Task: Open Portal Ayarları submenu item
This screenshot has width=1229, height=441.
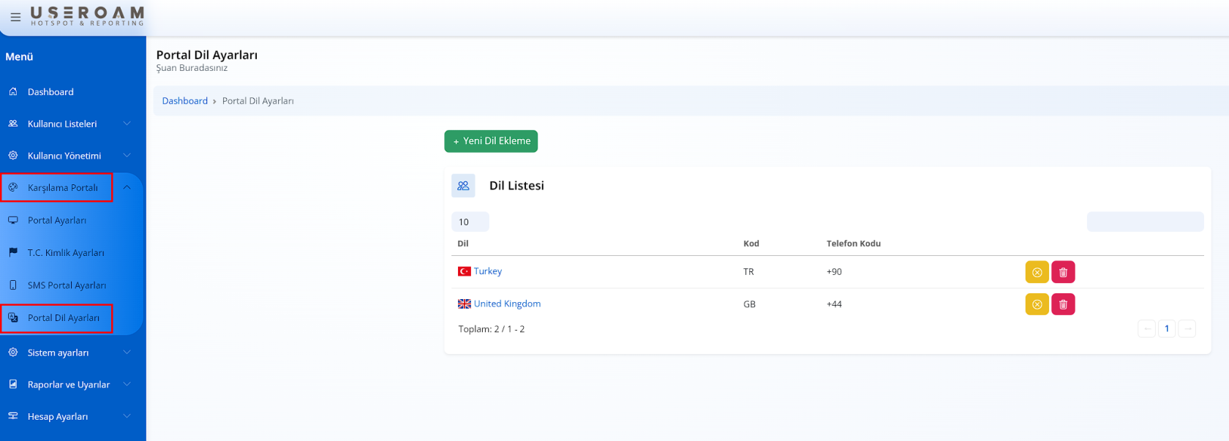Action: coord(57,220)
